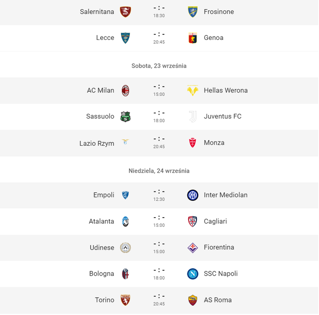319x315 pixels.
Task: Select the Atalanta team name
Action: point(101,221)
